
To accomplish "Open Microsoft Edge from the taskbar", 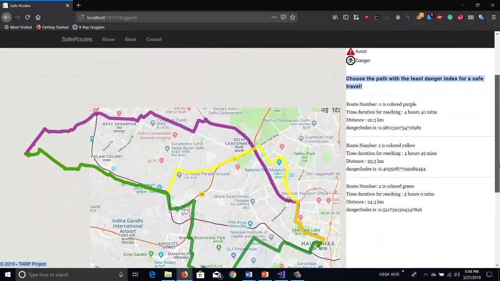I will [x=152, y=274].
